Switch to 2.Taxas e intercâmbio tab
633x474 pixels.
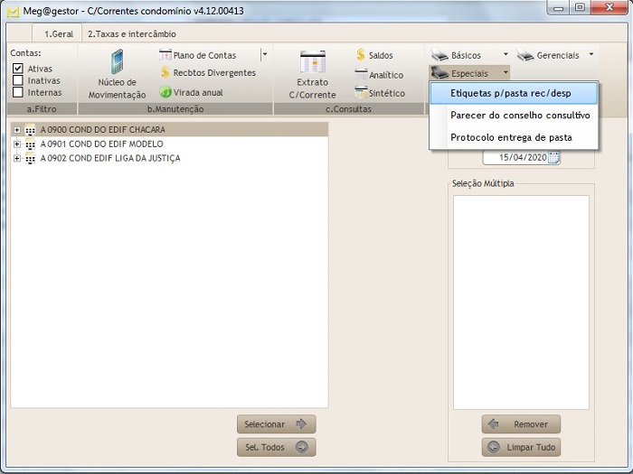tap(131, 33)
